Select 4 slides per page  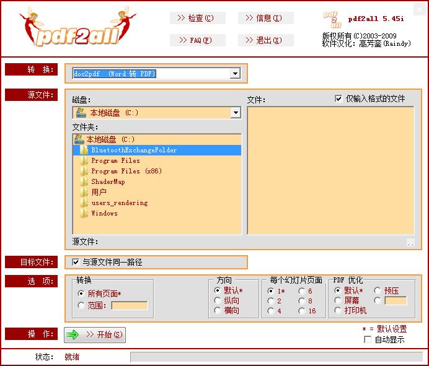click(271, 311)
